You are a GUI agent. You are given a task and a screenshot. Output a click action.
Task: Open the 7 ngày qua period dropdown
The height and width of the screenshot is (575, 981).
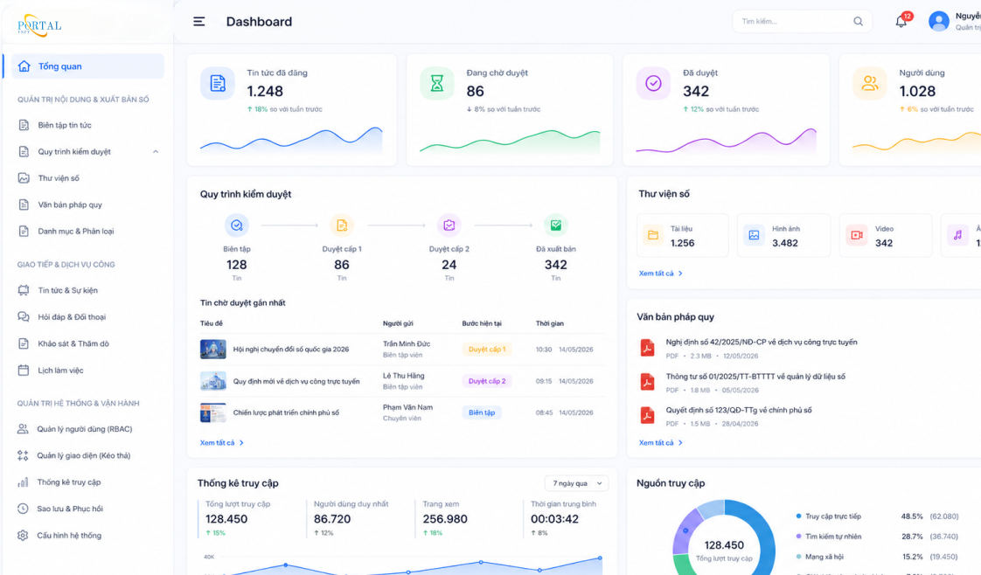tap(577, 484)
